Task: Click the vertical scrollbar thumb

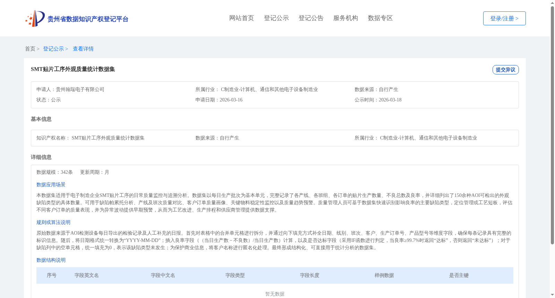Action: 552,125
